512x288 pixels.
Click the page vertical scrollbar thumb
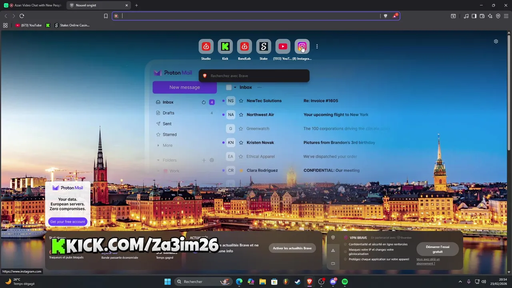(x=510, y=92)
